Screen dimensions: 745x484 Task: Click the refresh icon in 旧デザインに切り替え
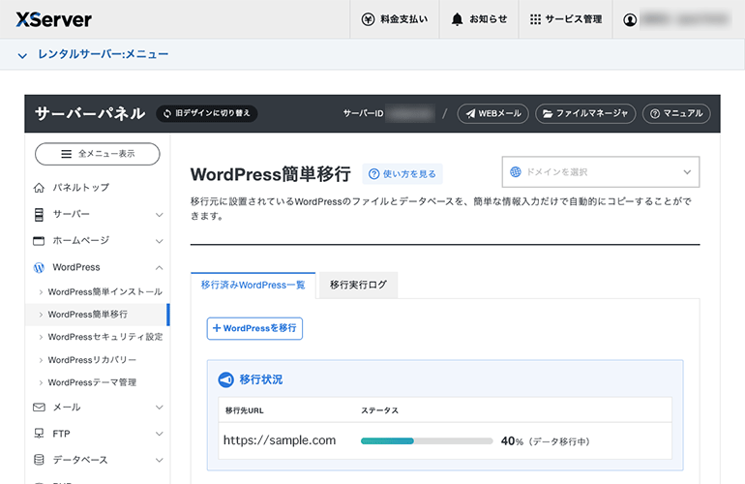click(x=166, y=113)
